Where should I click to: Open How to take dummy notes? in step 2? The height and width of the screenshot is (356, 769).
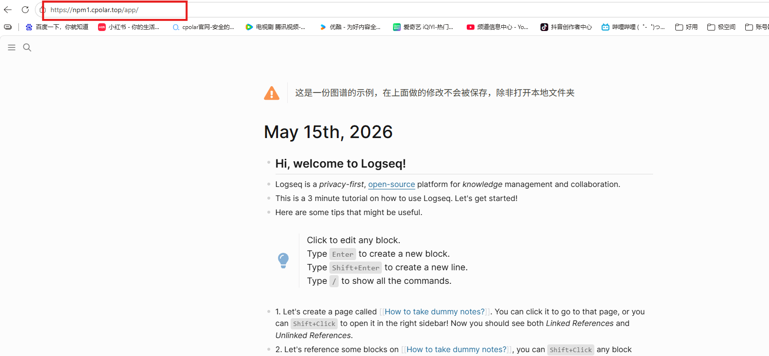[457, 350]
